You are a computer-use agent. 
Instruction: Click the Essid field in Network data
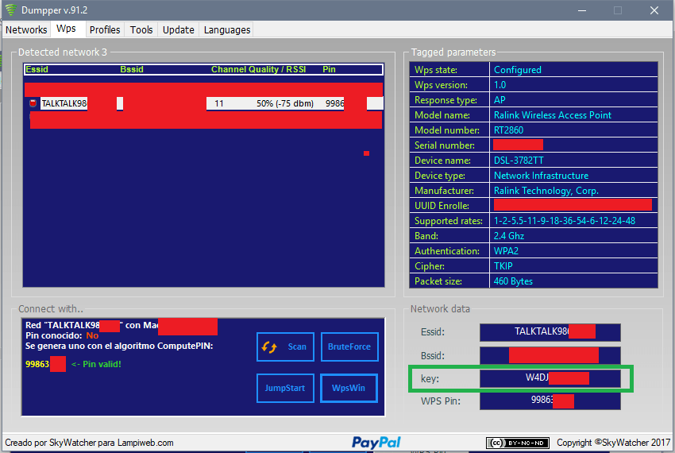tap(550, 332)
